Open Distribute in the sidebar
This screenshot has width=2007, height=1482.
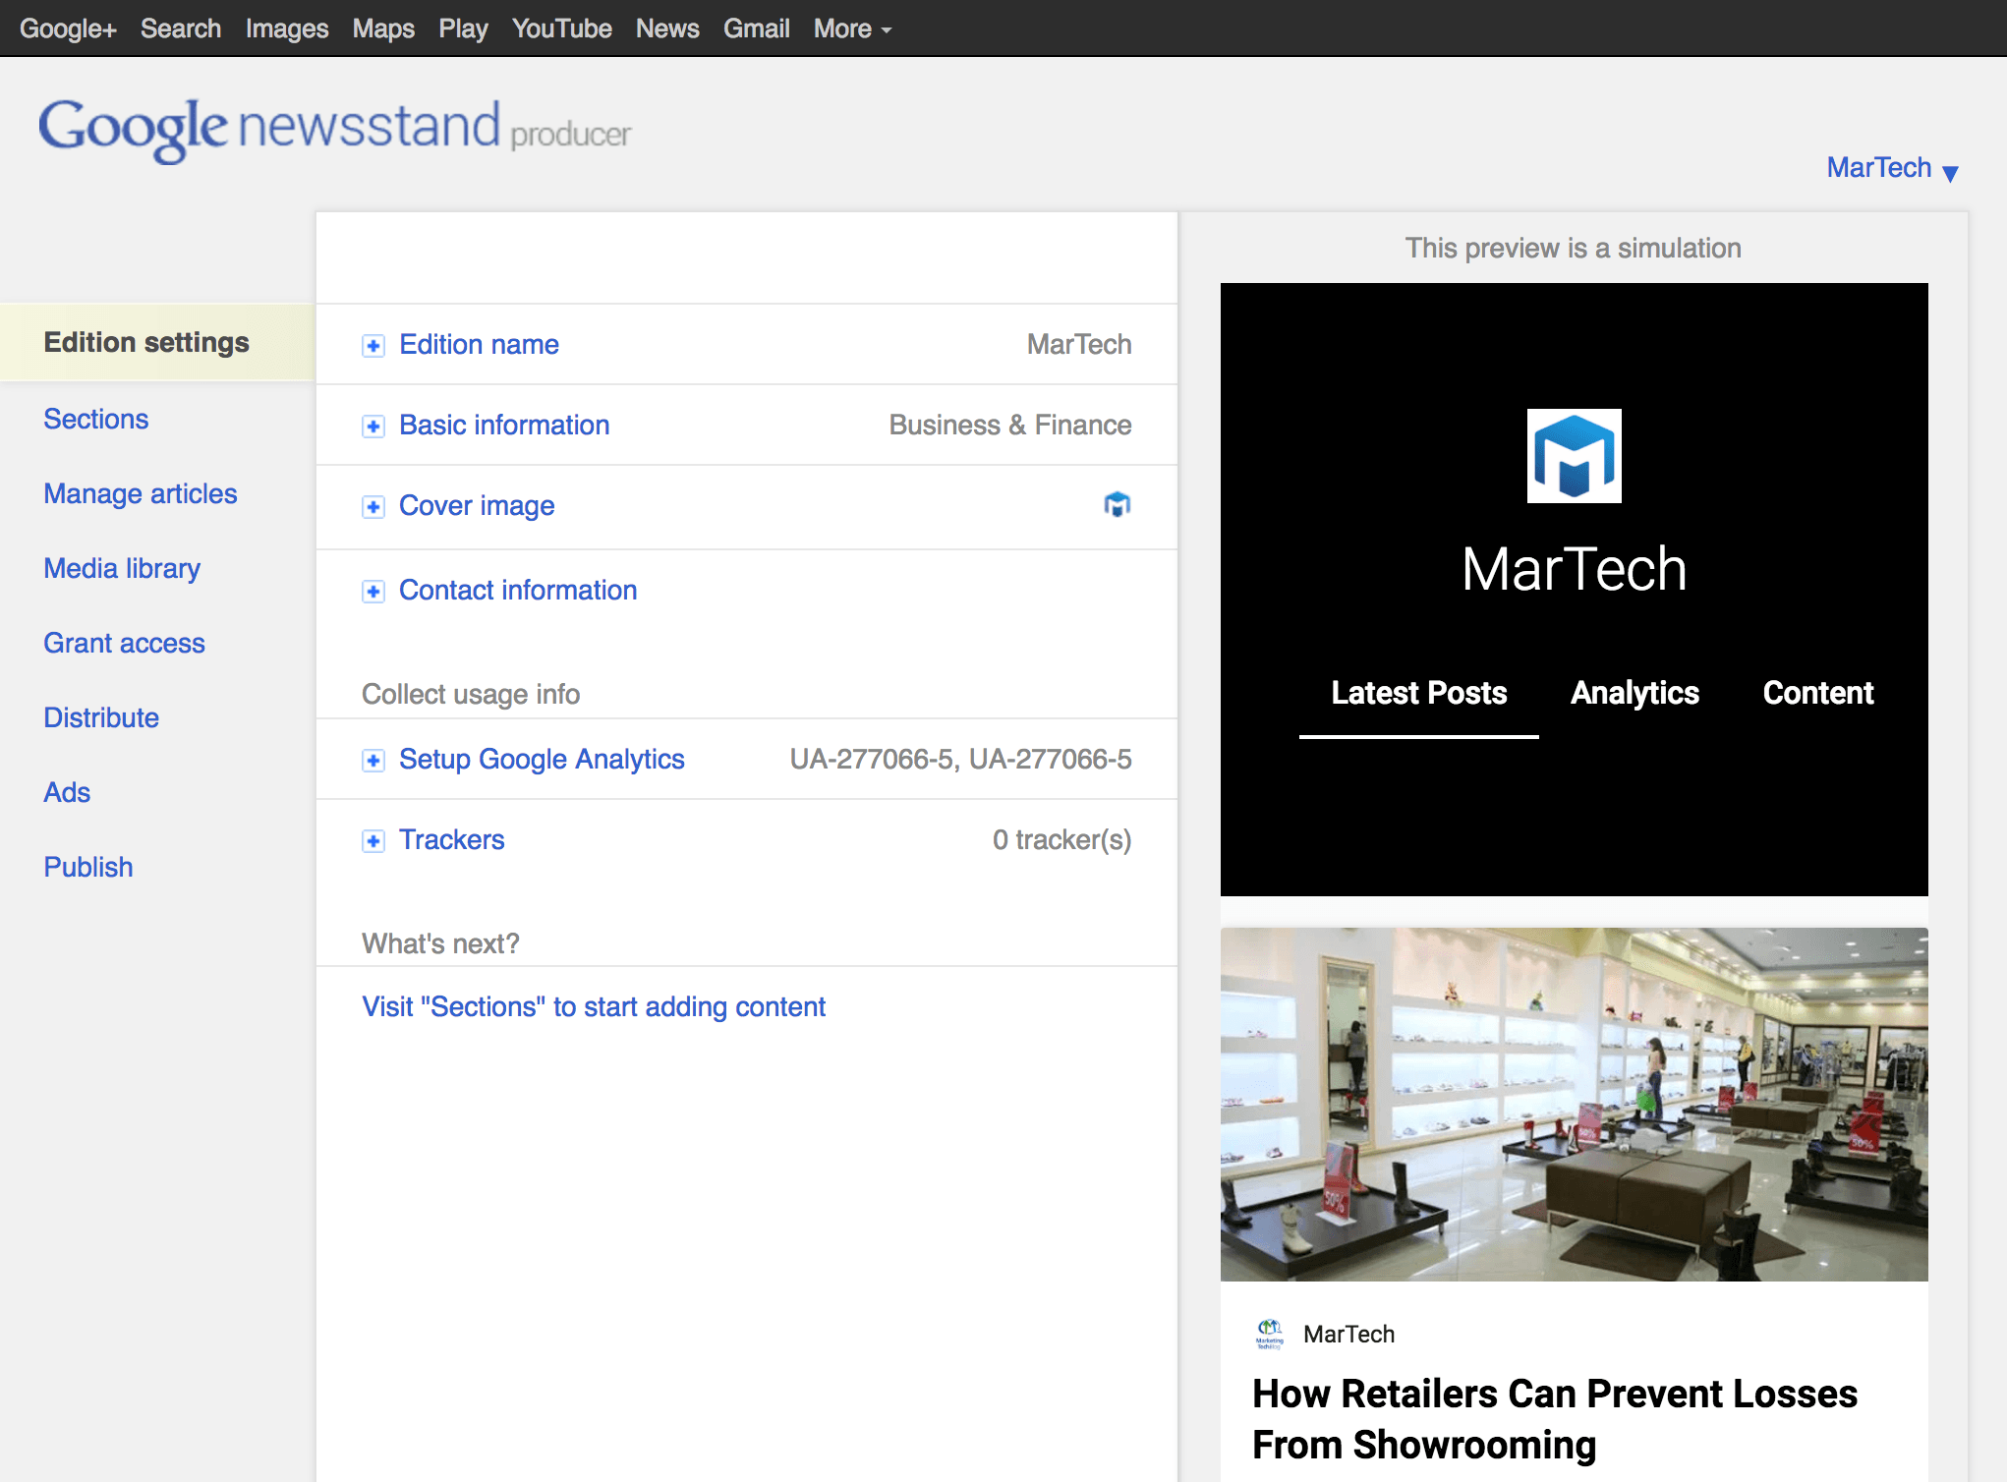point(101,717)
